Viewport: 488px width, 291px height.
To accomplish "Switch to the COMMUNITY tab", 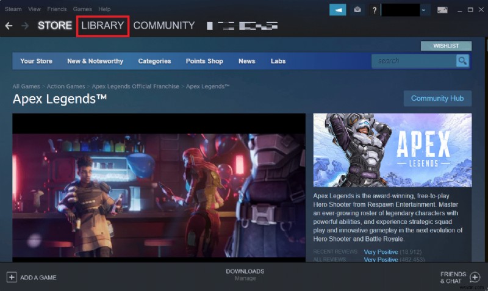I will [164, 26].
